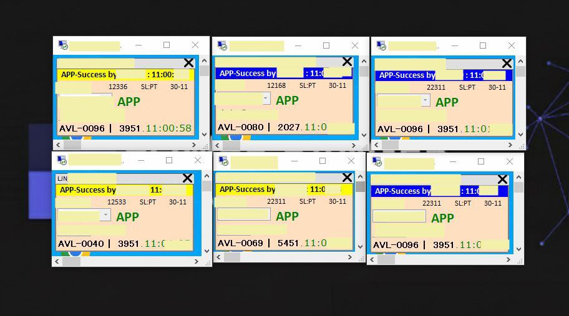Click scroll-right arrow in the 11:01 window
Image resolution: width=569 pixels, height=316 pixels.
point(510,145)
